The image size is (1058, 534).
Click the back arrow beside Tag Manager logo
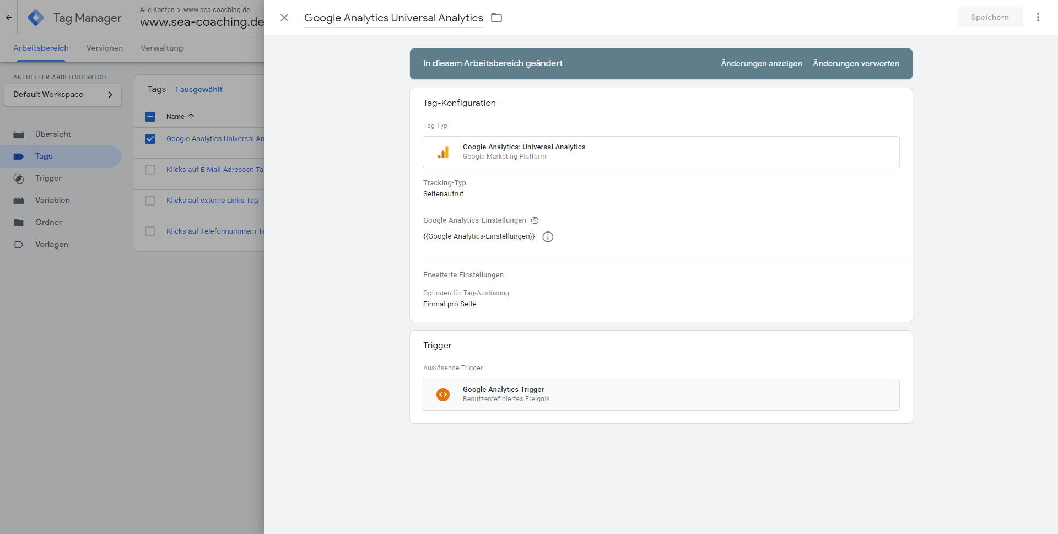point(9,18)
